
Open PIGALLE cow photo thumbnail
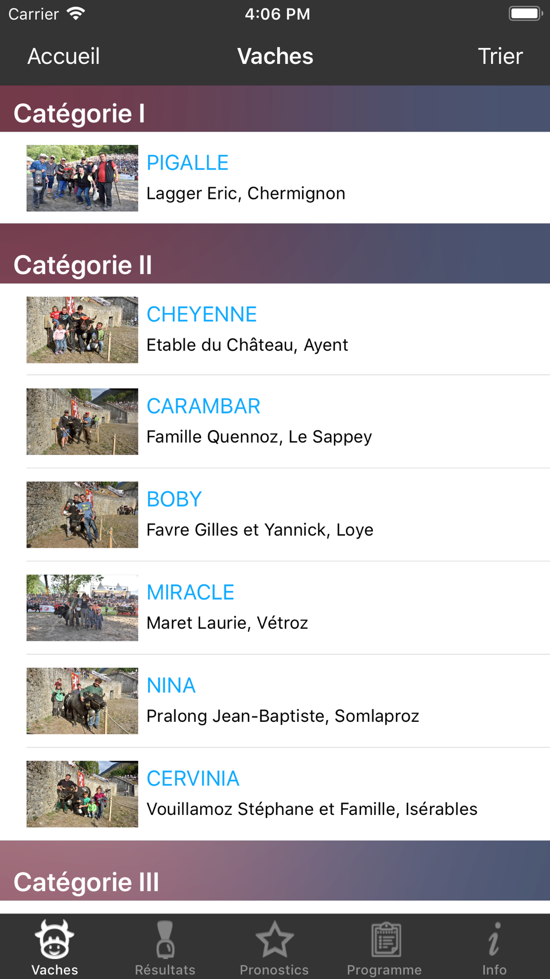tap(82, 178)
